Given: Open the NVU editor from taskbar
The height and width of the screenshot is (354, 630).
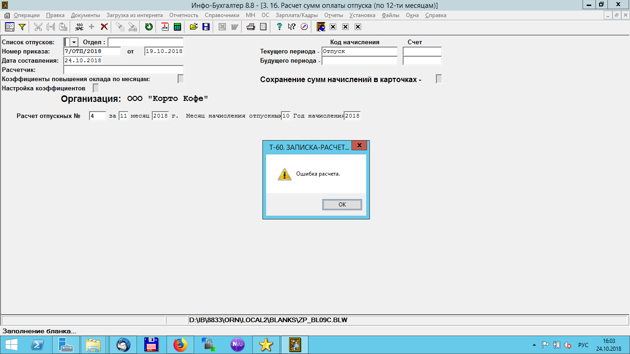Looking at the screenshot, I should [238, 344].
